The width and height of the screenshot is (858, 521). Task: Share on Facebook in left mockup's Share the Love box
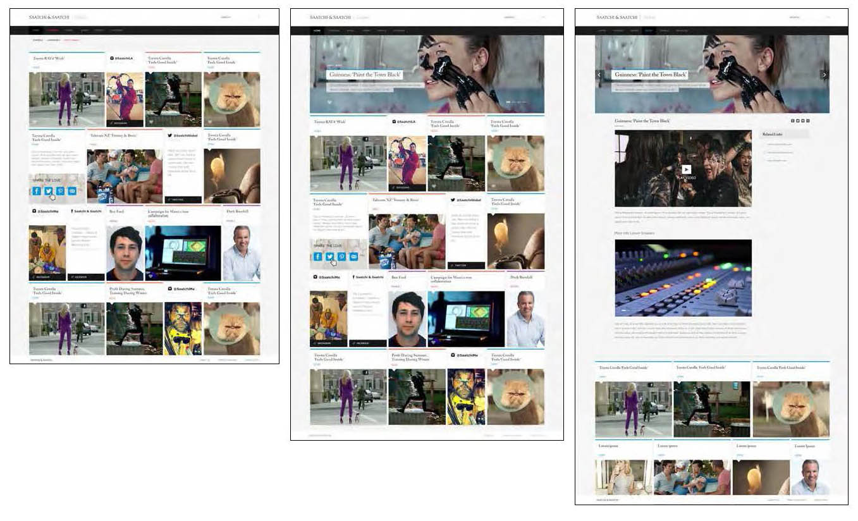click(36, 191)
